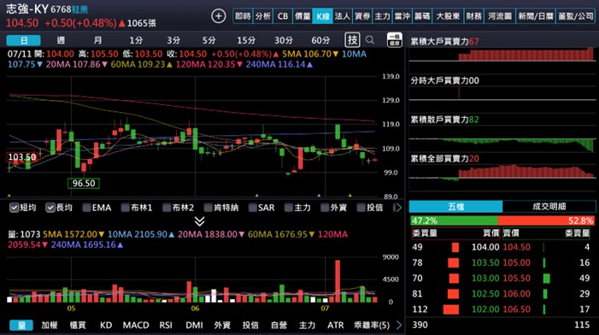Open the 財務 tab
Viewport: 599px width, 335px height.
pos(473,16)
